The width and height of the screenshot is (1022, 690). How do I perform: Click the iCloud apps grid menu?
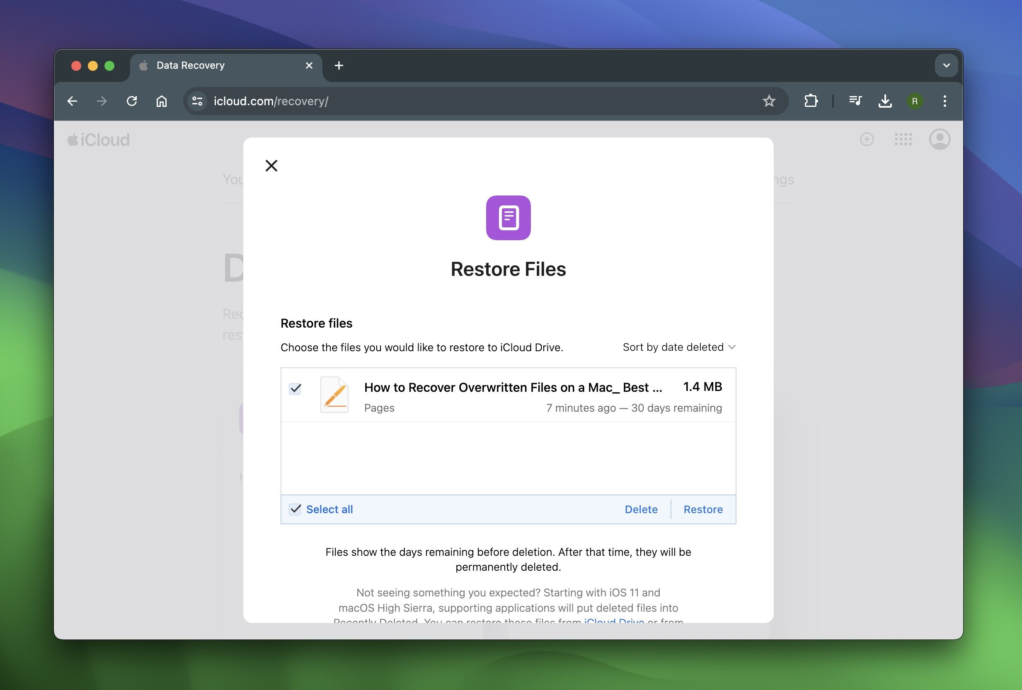[x=903, y=139]
